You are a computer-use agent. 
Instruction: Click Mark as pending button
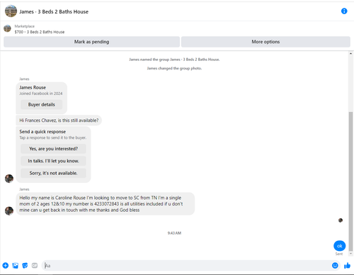[x=91, y=42]
